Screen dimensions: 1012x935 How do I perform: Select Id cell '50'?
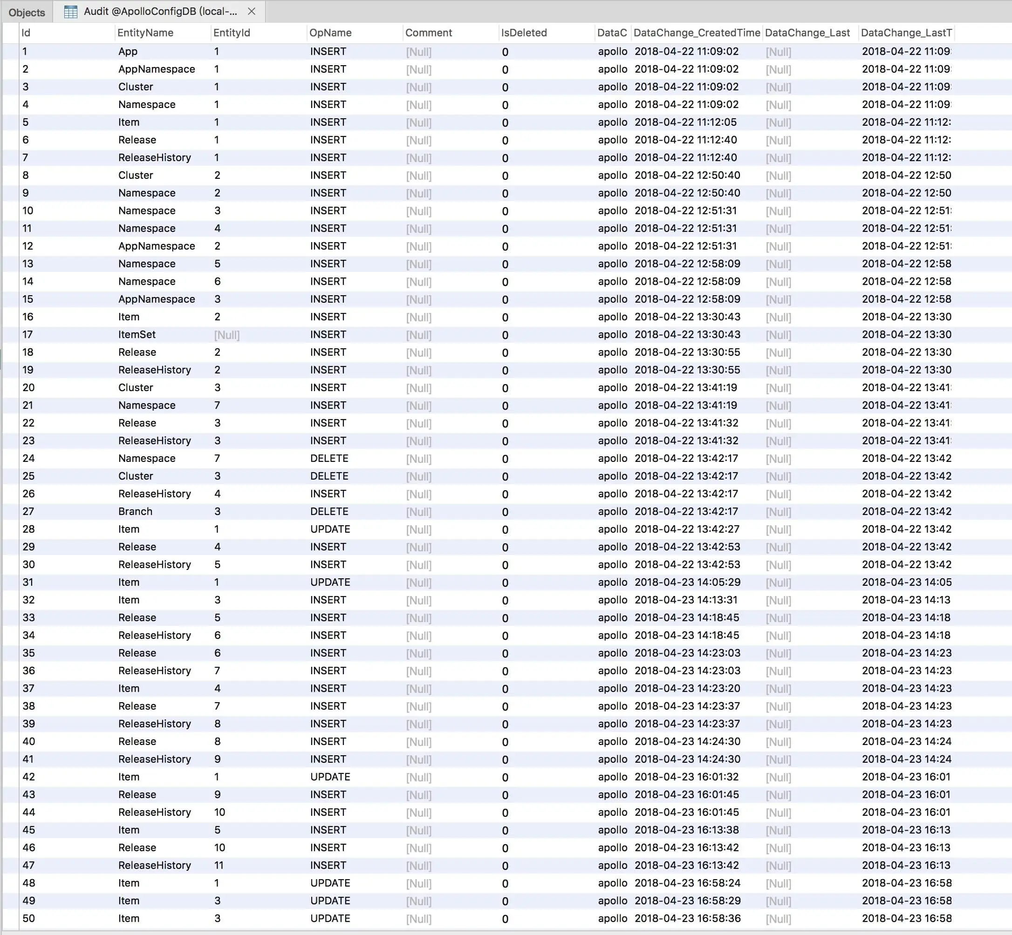pyautogui.click(x=29, y=918)
